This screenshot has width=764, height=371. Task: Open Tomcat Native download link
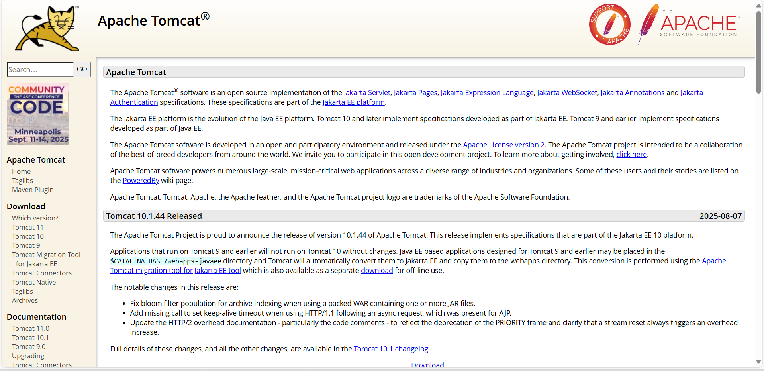[x=34, y=282]
